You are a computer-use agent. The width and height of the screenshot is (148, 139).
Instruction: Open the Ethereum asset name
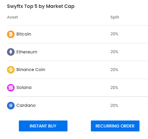[27, 52]
